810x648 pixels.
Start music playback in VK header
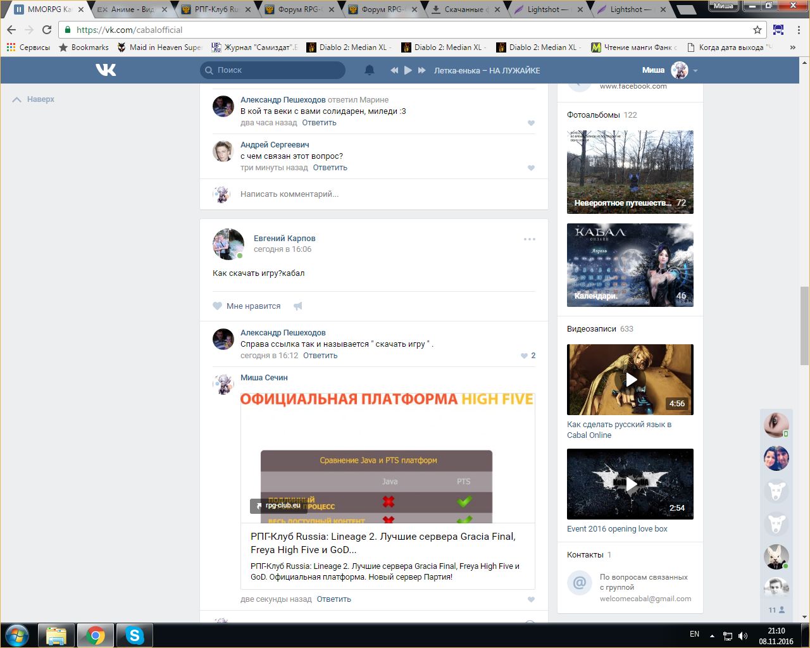408,70
